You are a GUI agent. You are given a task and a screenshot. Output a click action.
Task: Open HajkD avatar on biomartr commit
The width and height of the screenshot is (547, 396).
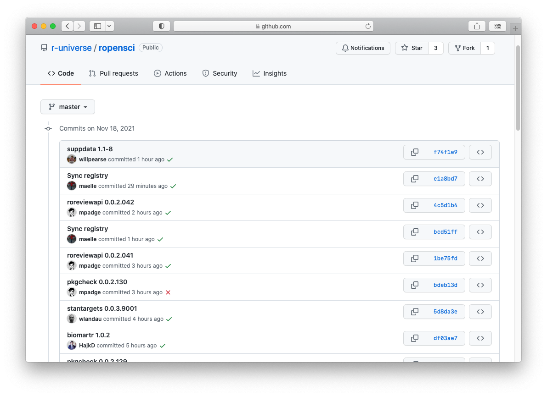click(72, 345)
